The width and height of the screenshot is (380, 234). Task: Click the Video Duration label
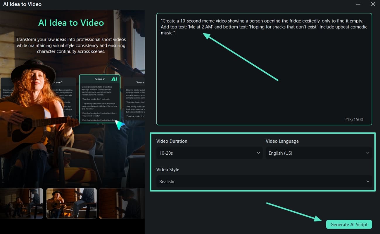tap(172, 141)
